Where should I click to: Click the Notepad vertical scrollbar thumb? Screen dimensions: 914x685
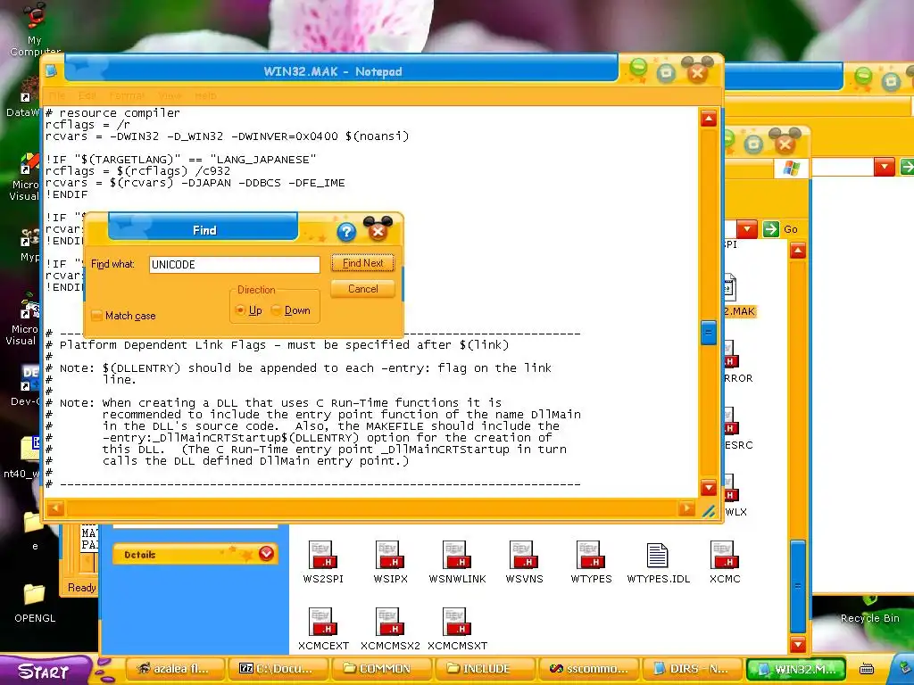(708, 333)
